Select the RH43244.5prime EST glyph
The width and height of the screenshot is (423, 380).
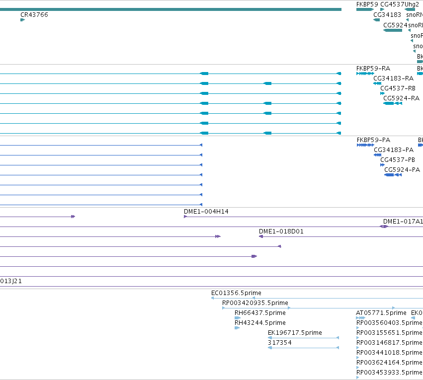[x=237, y=328]
